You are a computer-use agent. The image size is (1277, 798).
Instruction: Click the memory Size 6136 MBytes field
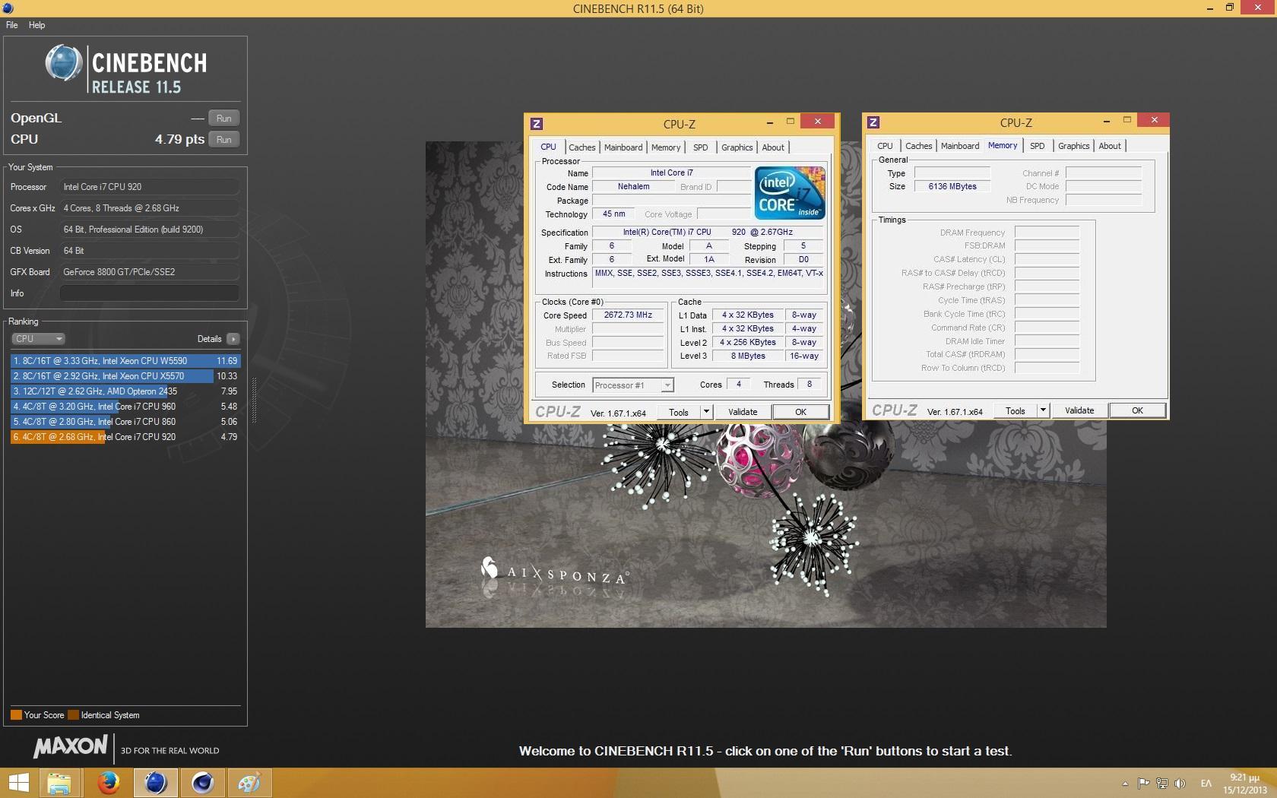tap(952, 186)
